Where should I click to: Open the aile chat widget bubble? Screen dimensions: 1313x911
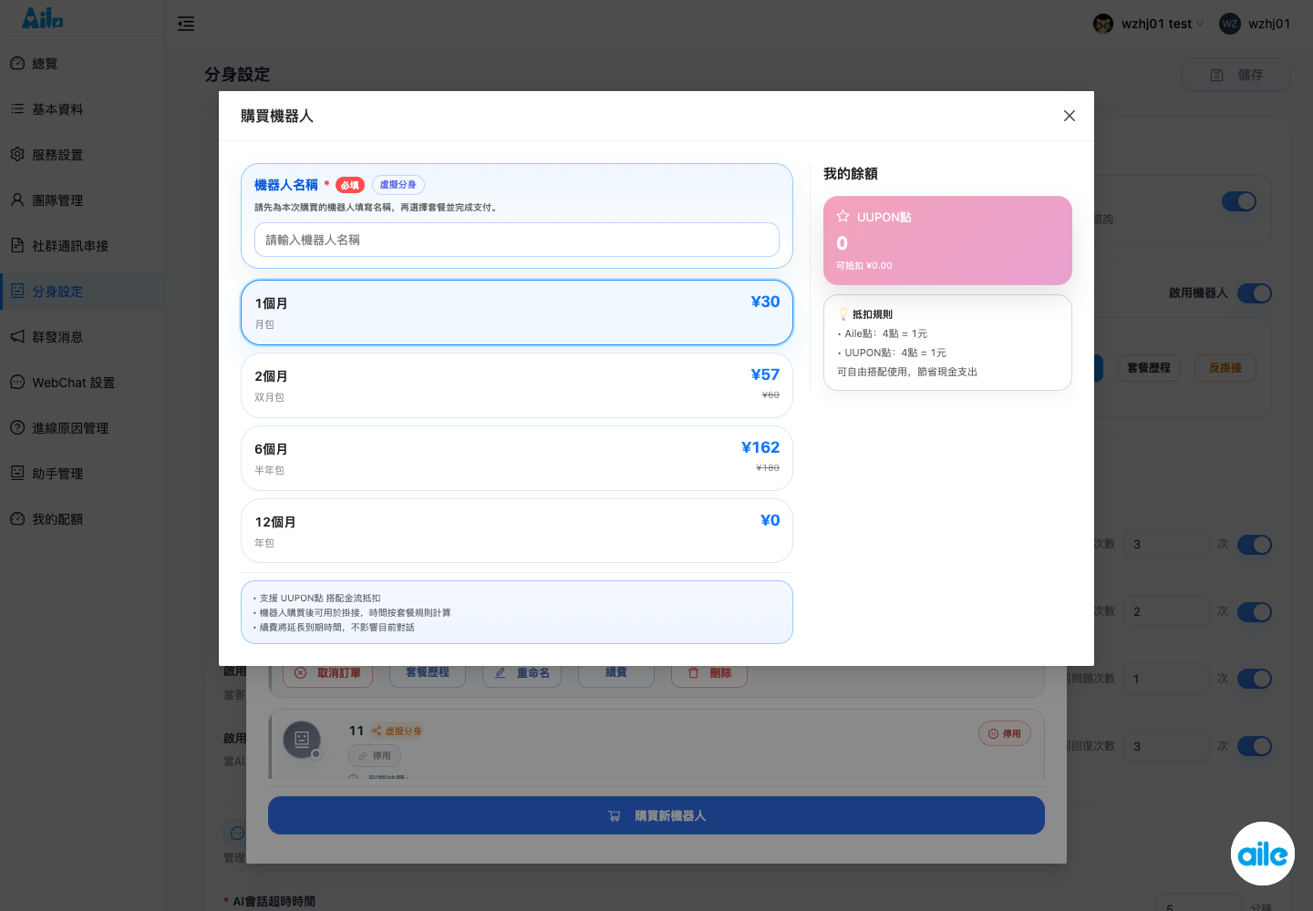pos(1263,854)
